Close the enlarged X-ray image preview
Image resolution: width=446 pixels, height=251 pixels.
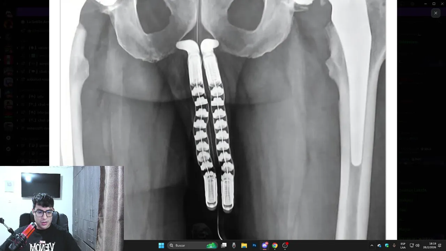[436, 13]
